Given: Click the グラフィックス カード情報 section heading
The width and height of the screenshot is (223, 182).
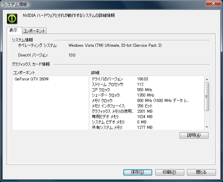Looking at the screenshot, I should [x=31, y=64].
